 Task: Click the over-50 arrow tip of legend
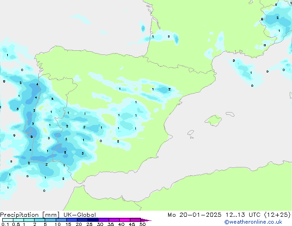146,220
